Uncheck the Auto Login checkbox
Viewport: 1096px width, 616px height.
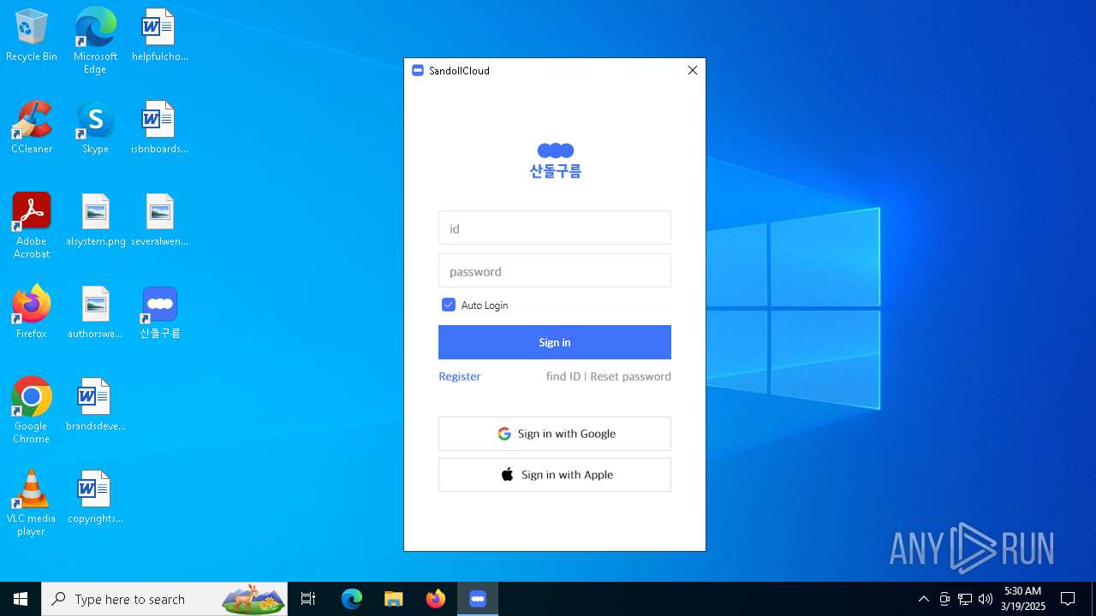(449, 305)
